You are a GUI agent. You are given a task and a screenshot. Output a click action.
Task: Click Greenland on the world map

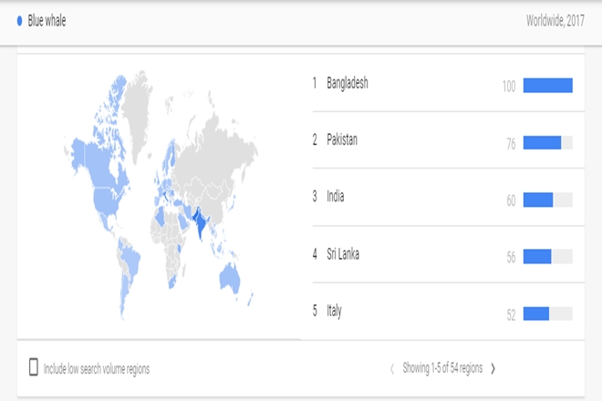tap(138, 105)
